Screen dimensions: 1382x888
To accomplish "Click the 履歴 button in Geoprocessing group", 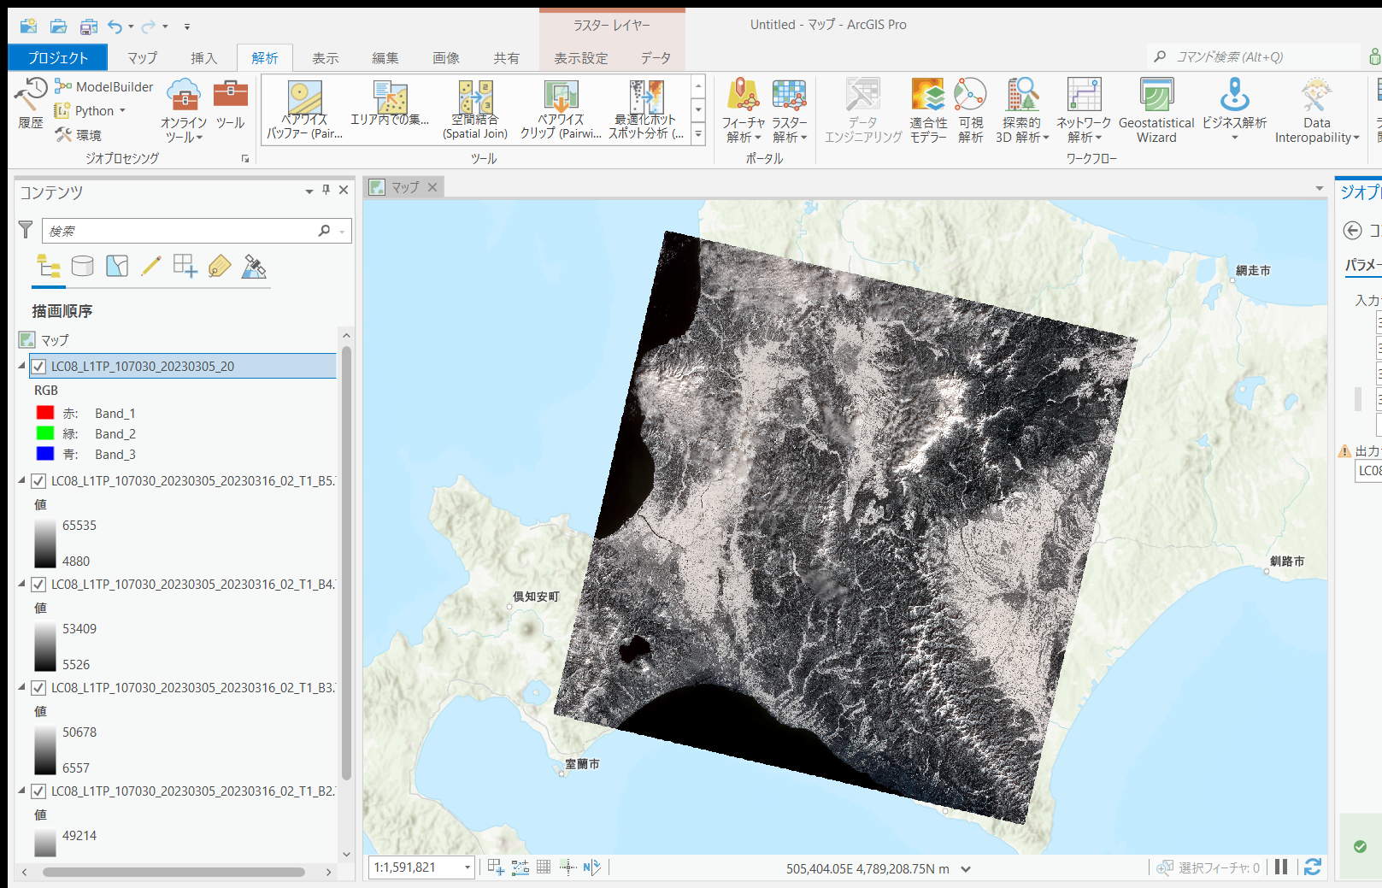I will [x=31, y=105].
